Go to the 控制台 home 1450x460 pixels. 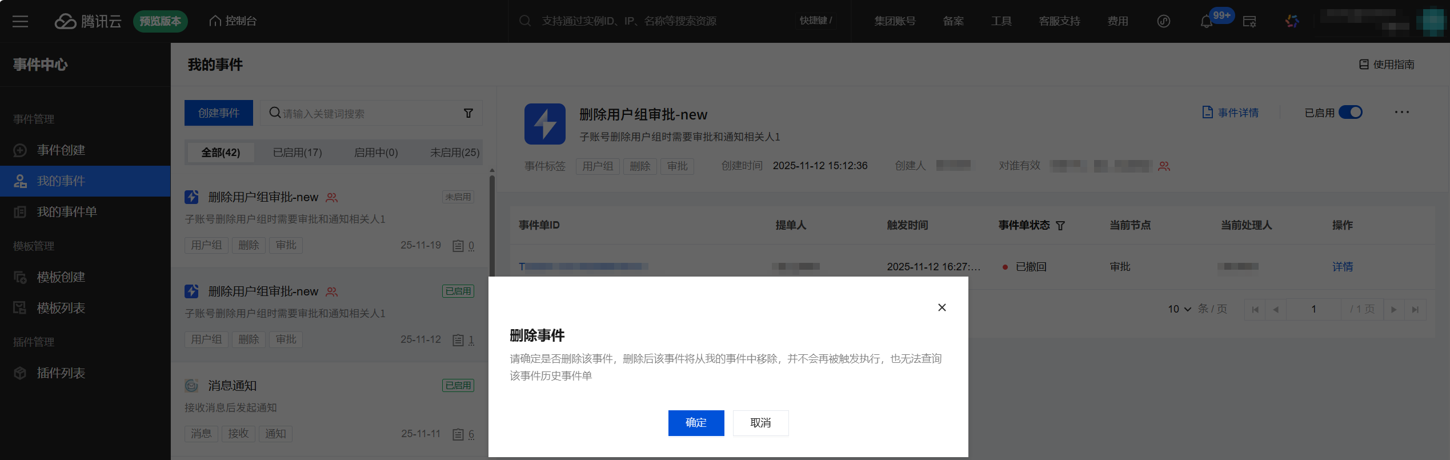233,21
